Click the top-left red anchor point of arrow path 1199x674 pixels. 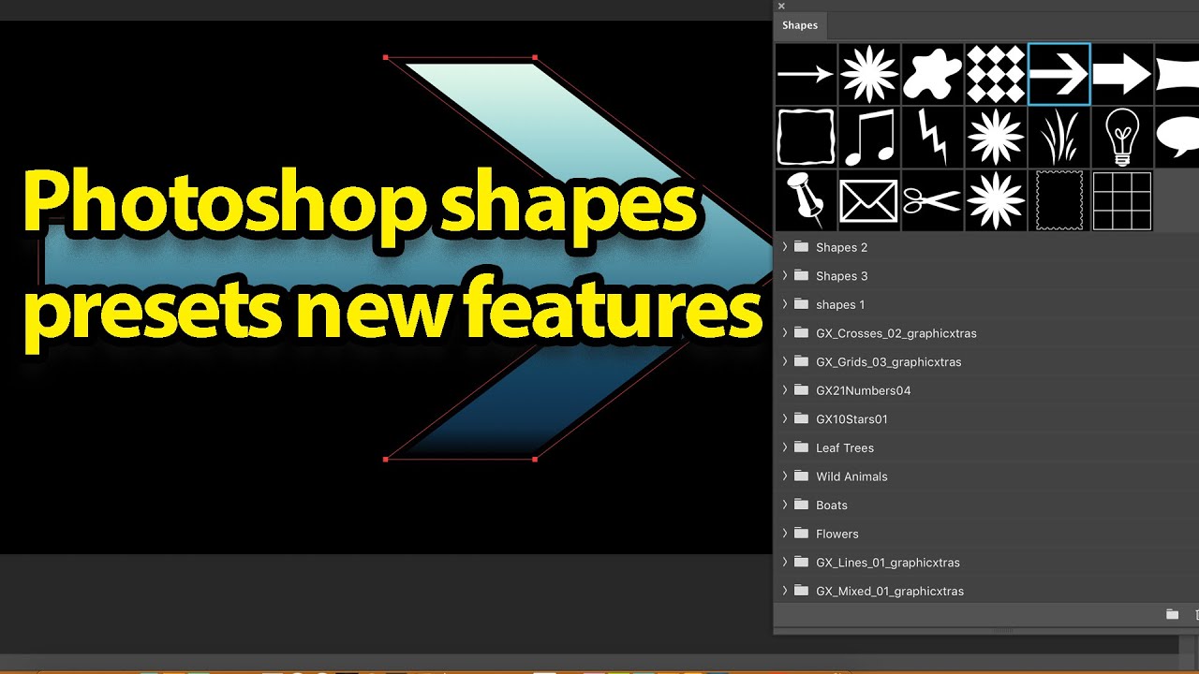[386, 57]
